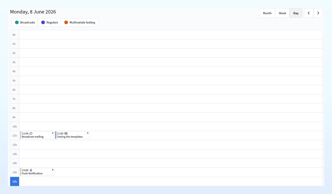Screen dimensions: 332x194
Task: Click the Monday, 8 June 2026 heading
Action: click(33, 12)
